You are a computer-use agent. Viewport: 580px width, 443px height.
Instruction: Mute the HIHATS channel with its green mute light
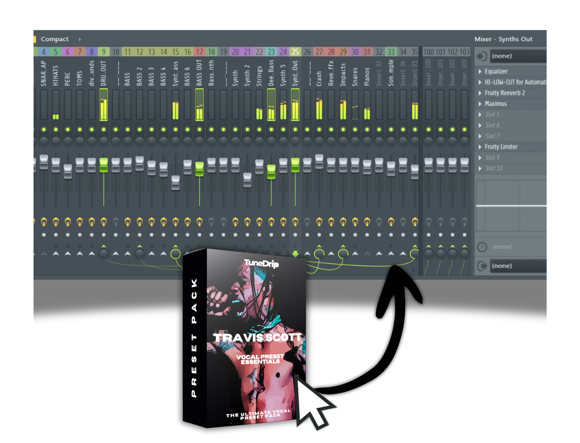(x=55, y=129)
